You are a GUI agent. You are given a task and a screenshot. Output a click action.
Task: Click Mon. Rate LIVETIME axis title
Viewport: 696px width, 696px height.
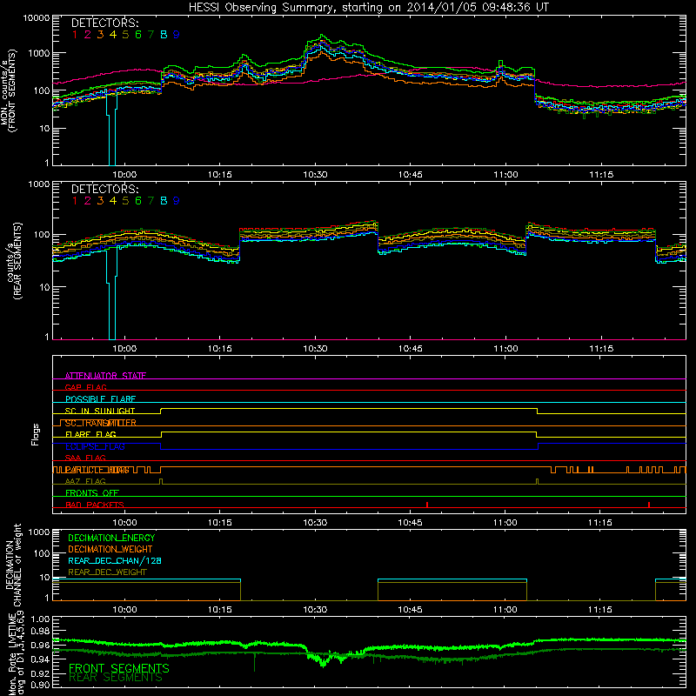(16, 653)
